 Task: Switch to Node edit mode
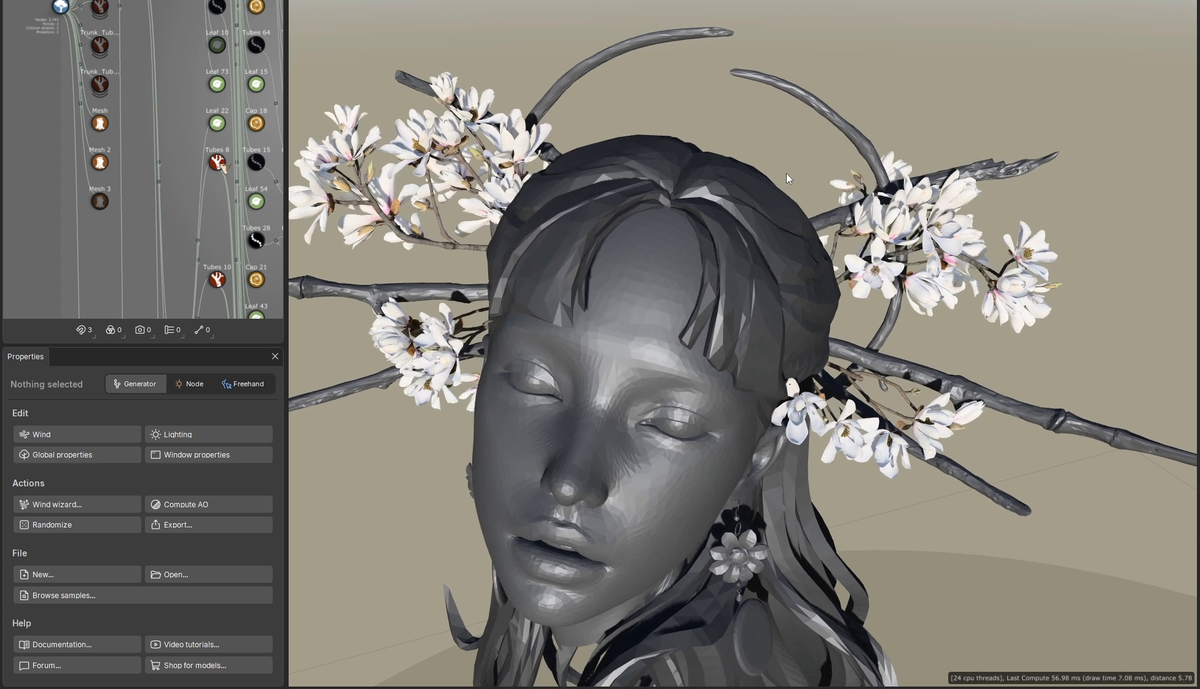pyautogui.click(x=189, y=384)
